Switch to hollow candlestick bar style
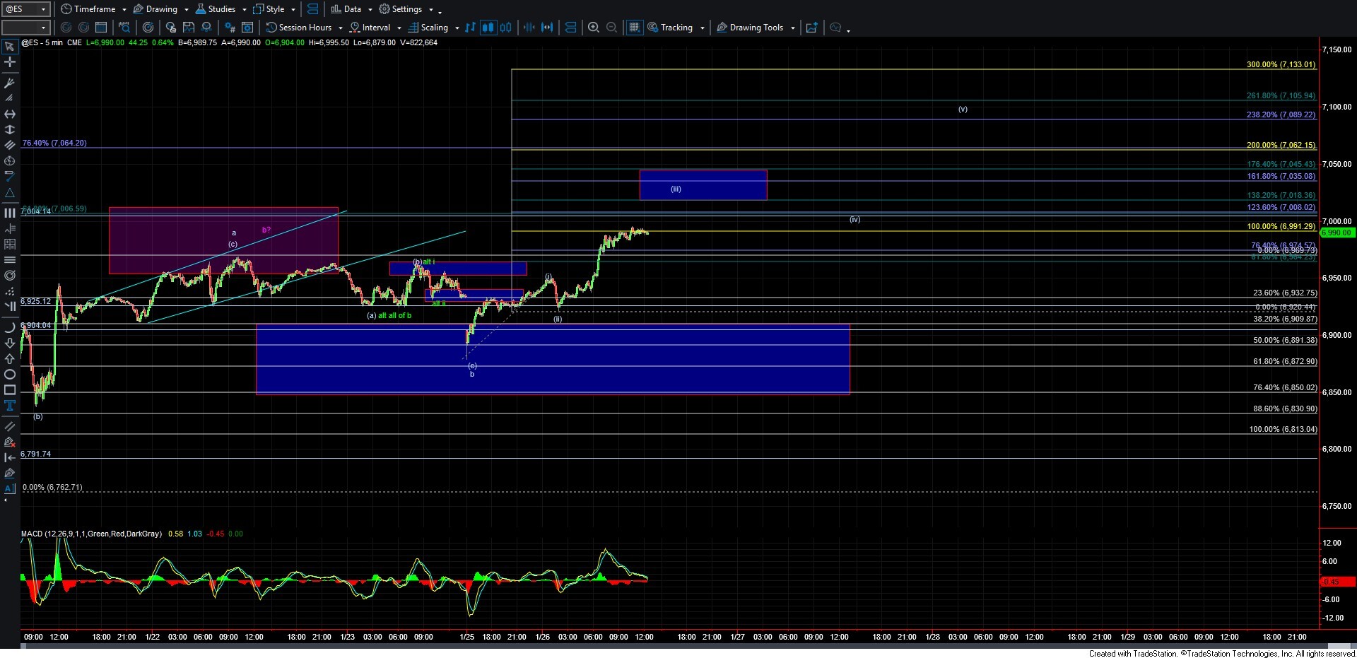This screenshot has width=1357, height=658. 505,28
